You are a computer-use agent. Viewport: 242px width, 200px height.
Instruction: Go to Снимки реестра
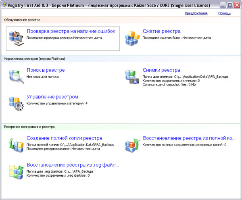161,70
